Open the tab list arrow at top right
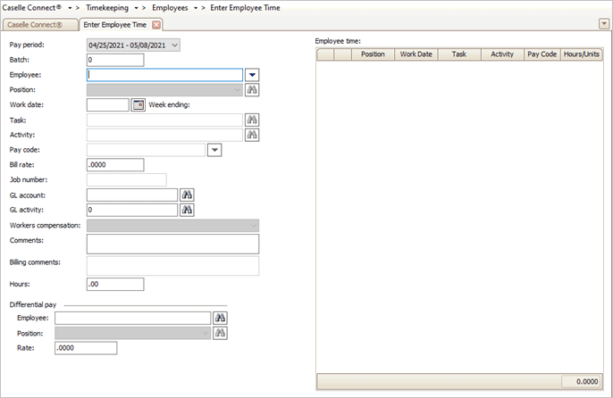Image resolution: width=613 pixels, height=398 pixels. click(604, 24)
